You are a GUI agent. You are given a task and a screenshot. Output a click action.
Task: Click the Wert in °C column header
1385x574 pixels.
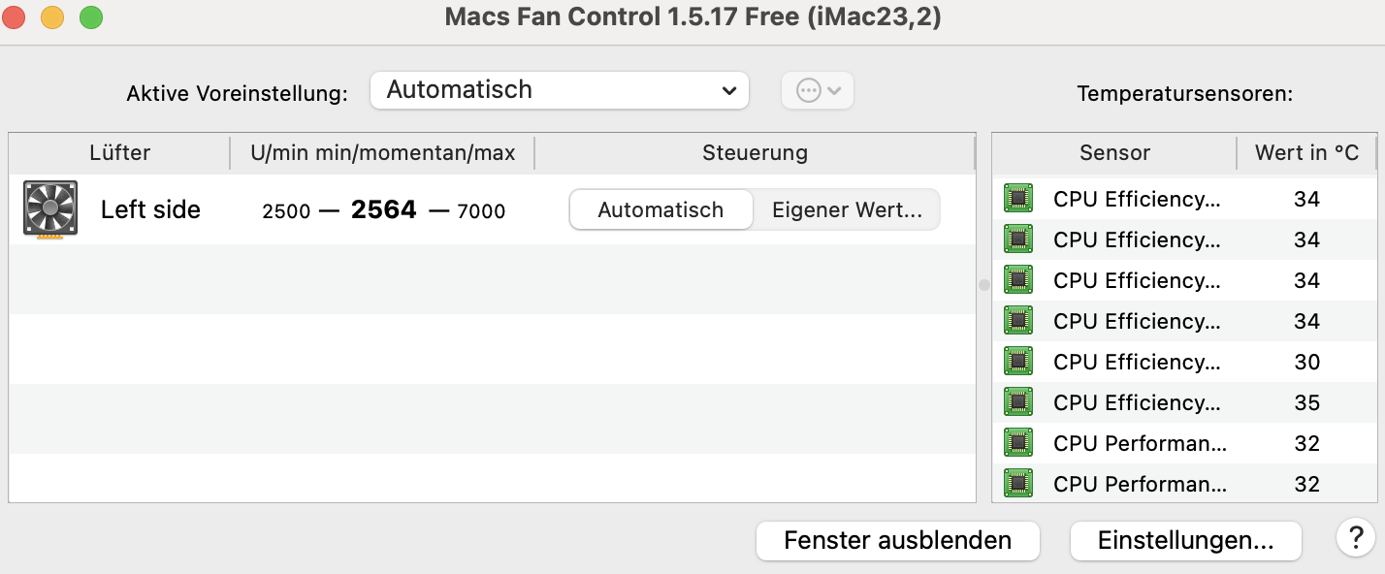click(x=1306, y=152)
